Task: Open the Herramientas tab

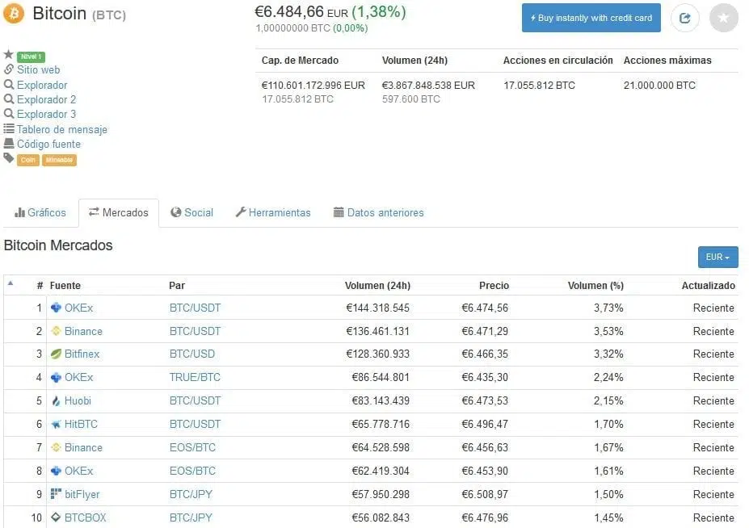Action: tap(273, 212)
